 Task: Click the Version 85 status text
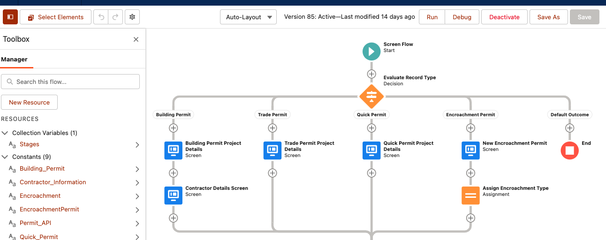tap(349, 17)
